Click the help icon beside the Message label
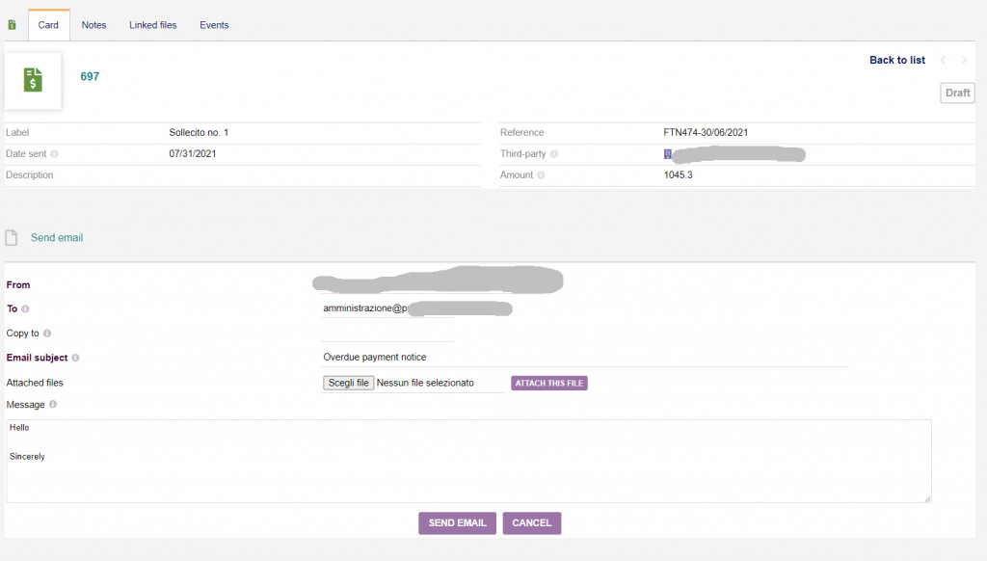987x561 pixels. 53,405
